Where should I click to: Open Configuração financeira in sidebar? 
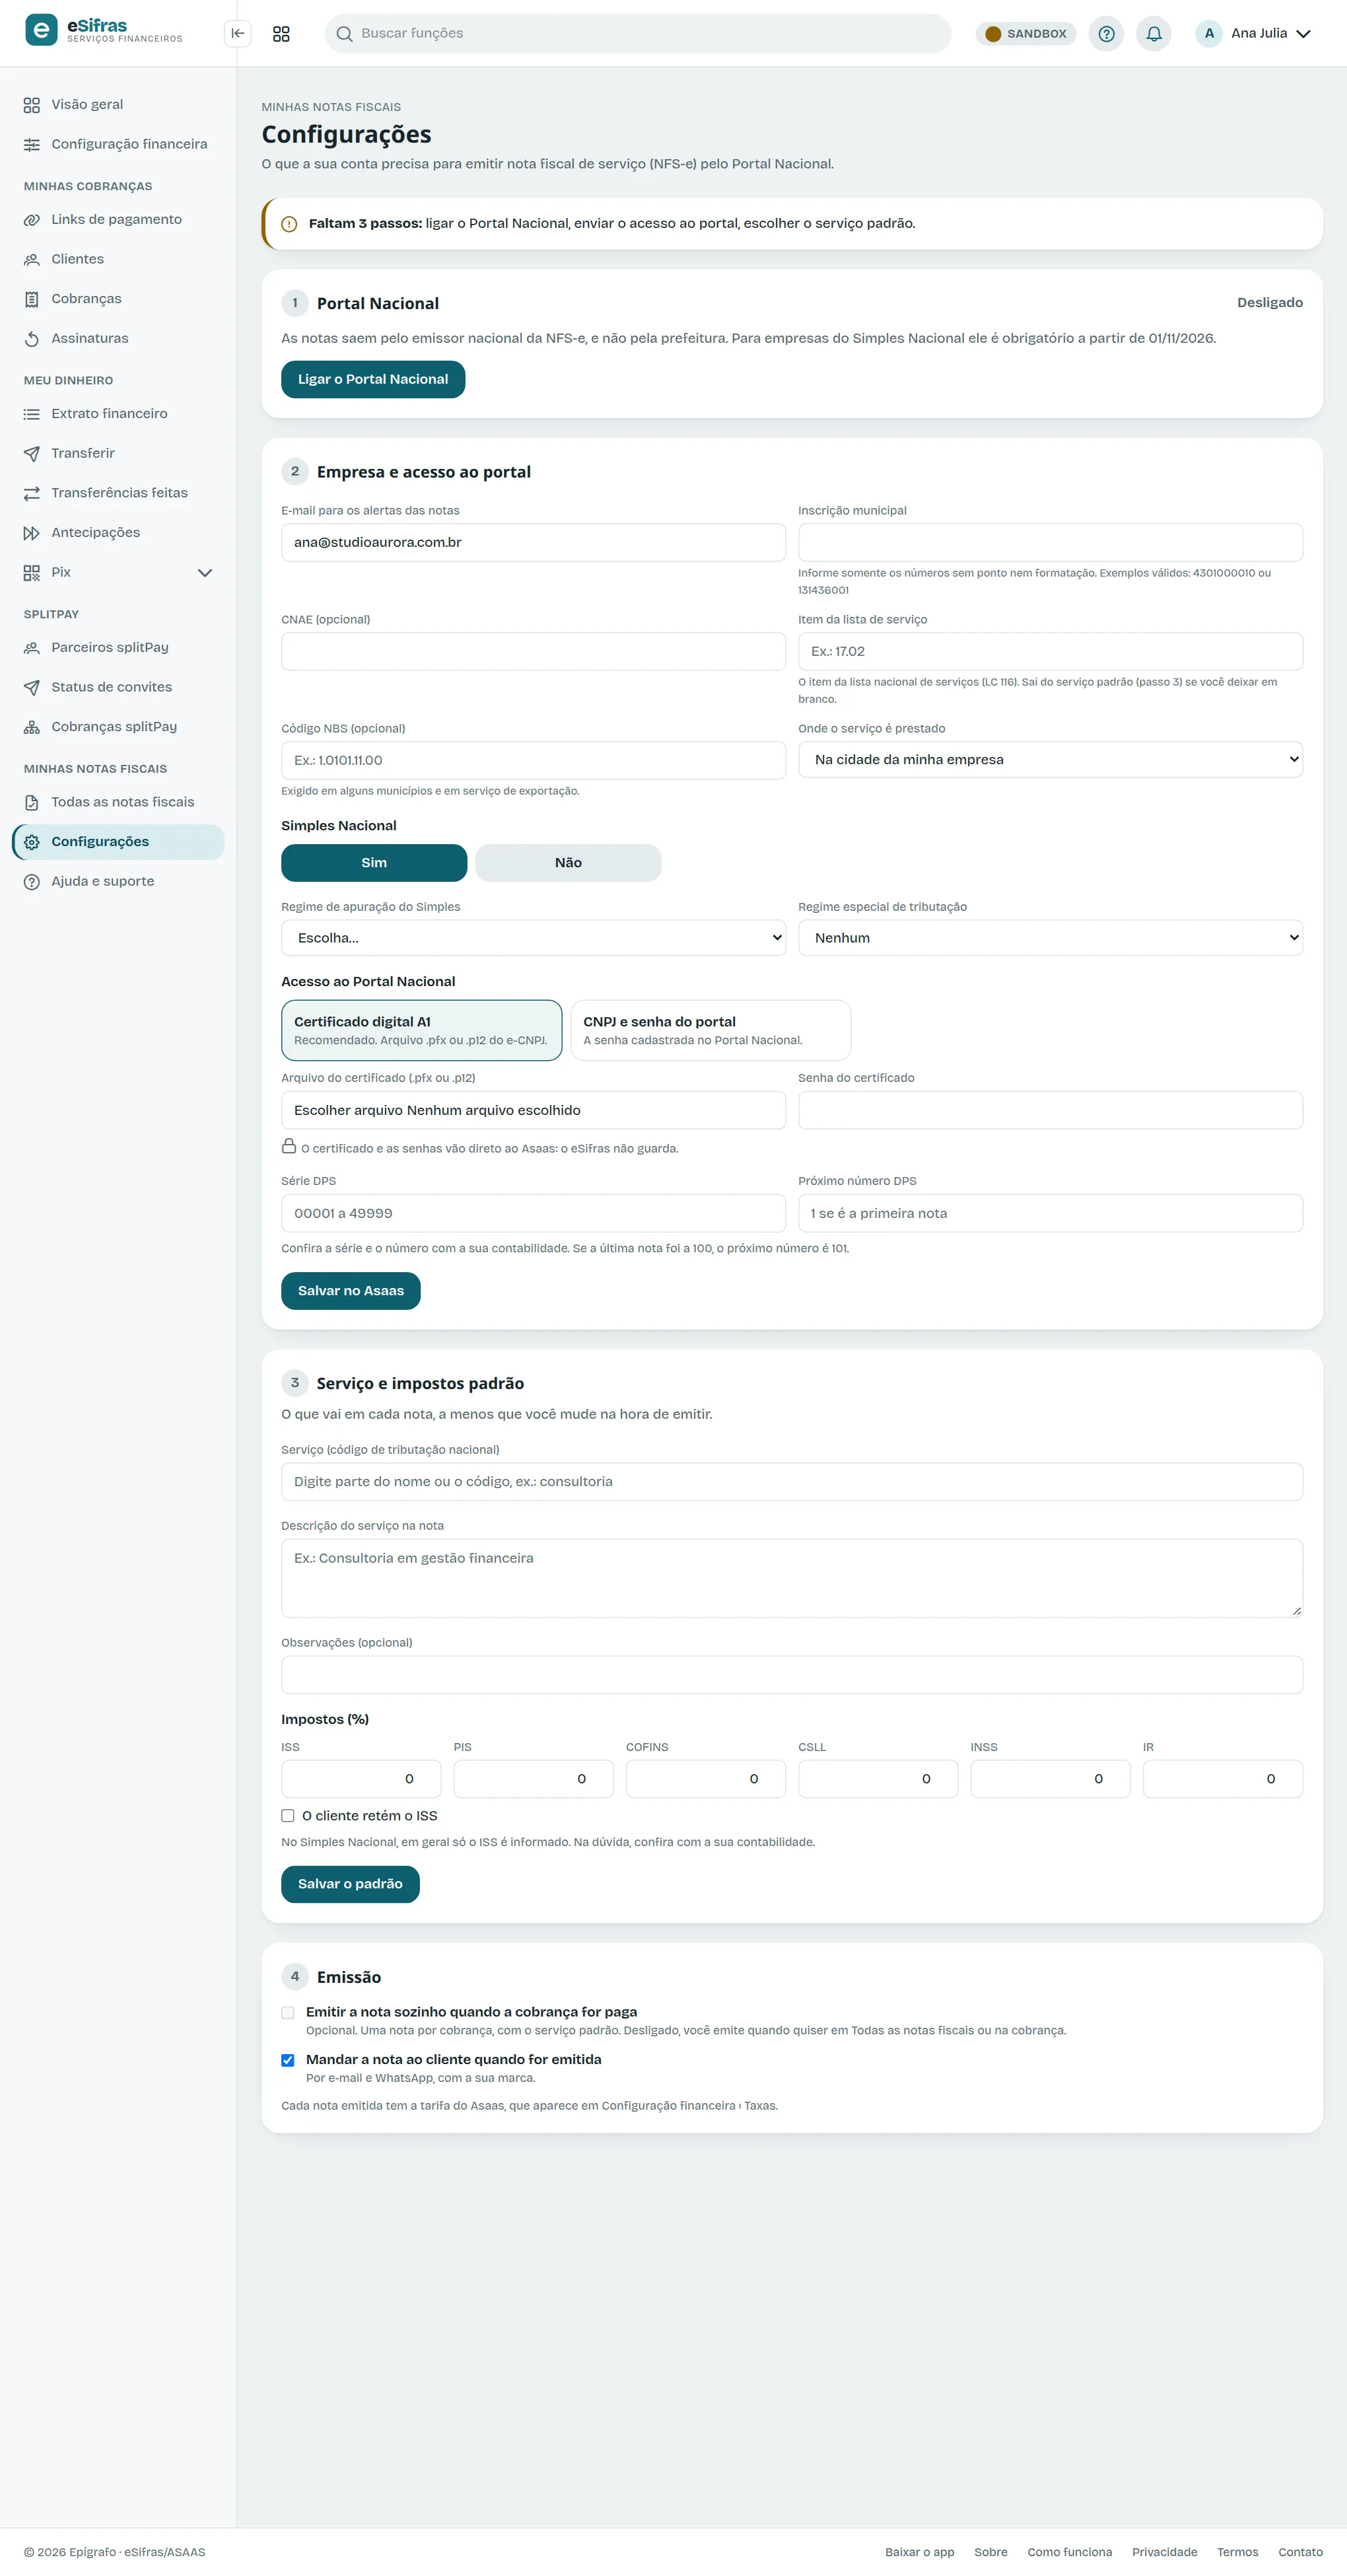[x=118, y=144]
